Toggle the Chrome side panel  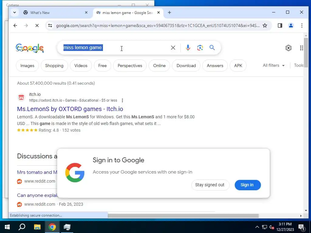pyautogui.click(x=280, y=25)
